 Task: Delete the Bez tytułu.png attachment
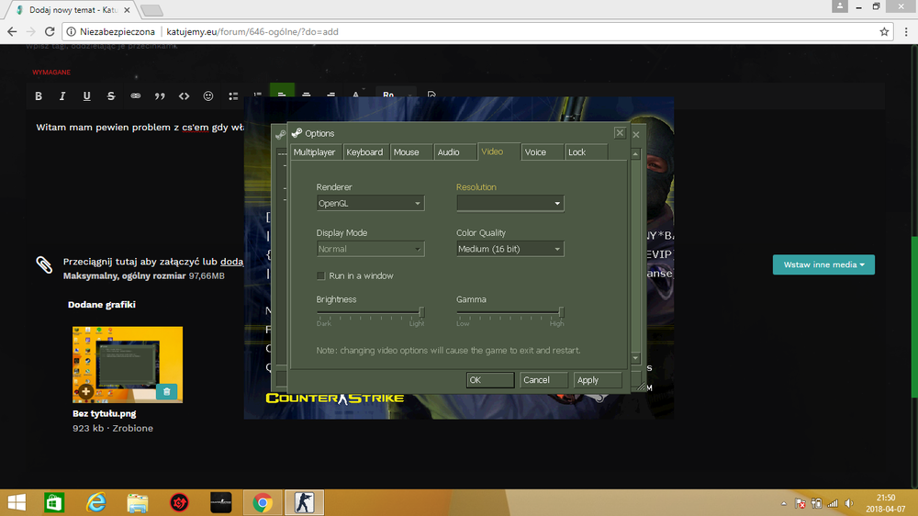coord(166,391)
